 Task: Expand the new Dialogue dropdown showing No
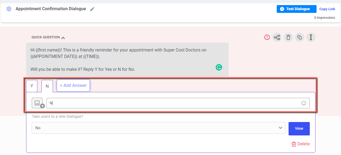159,128
